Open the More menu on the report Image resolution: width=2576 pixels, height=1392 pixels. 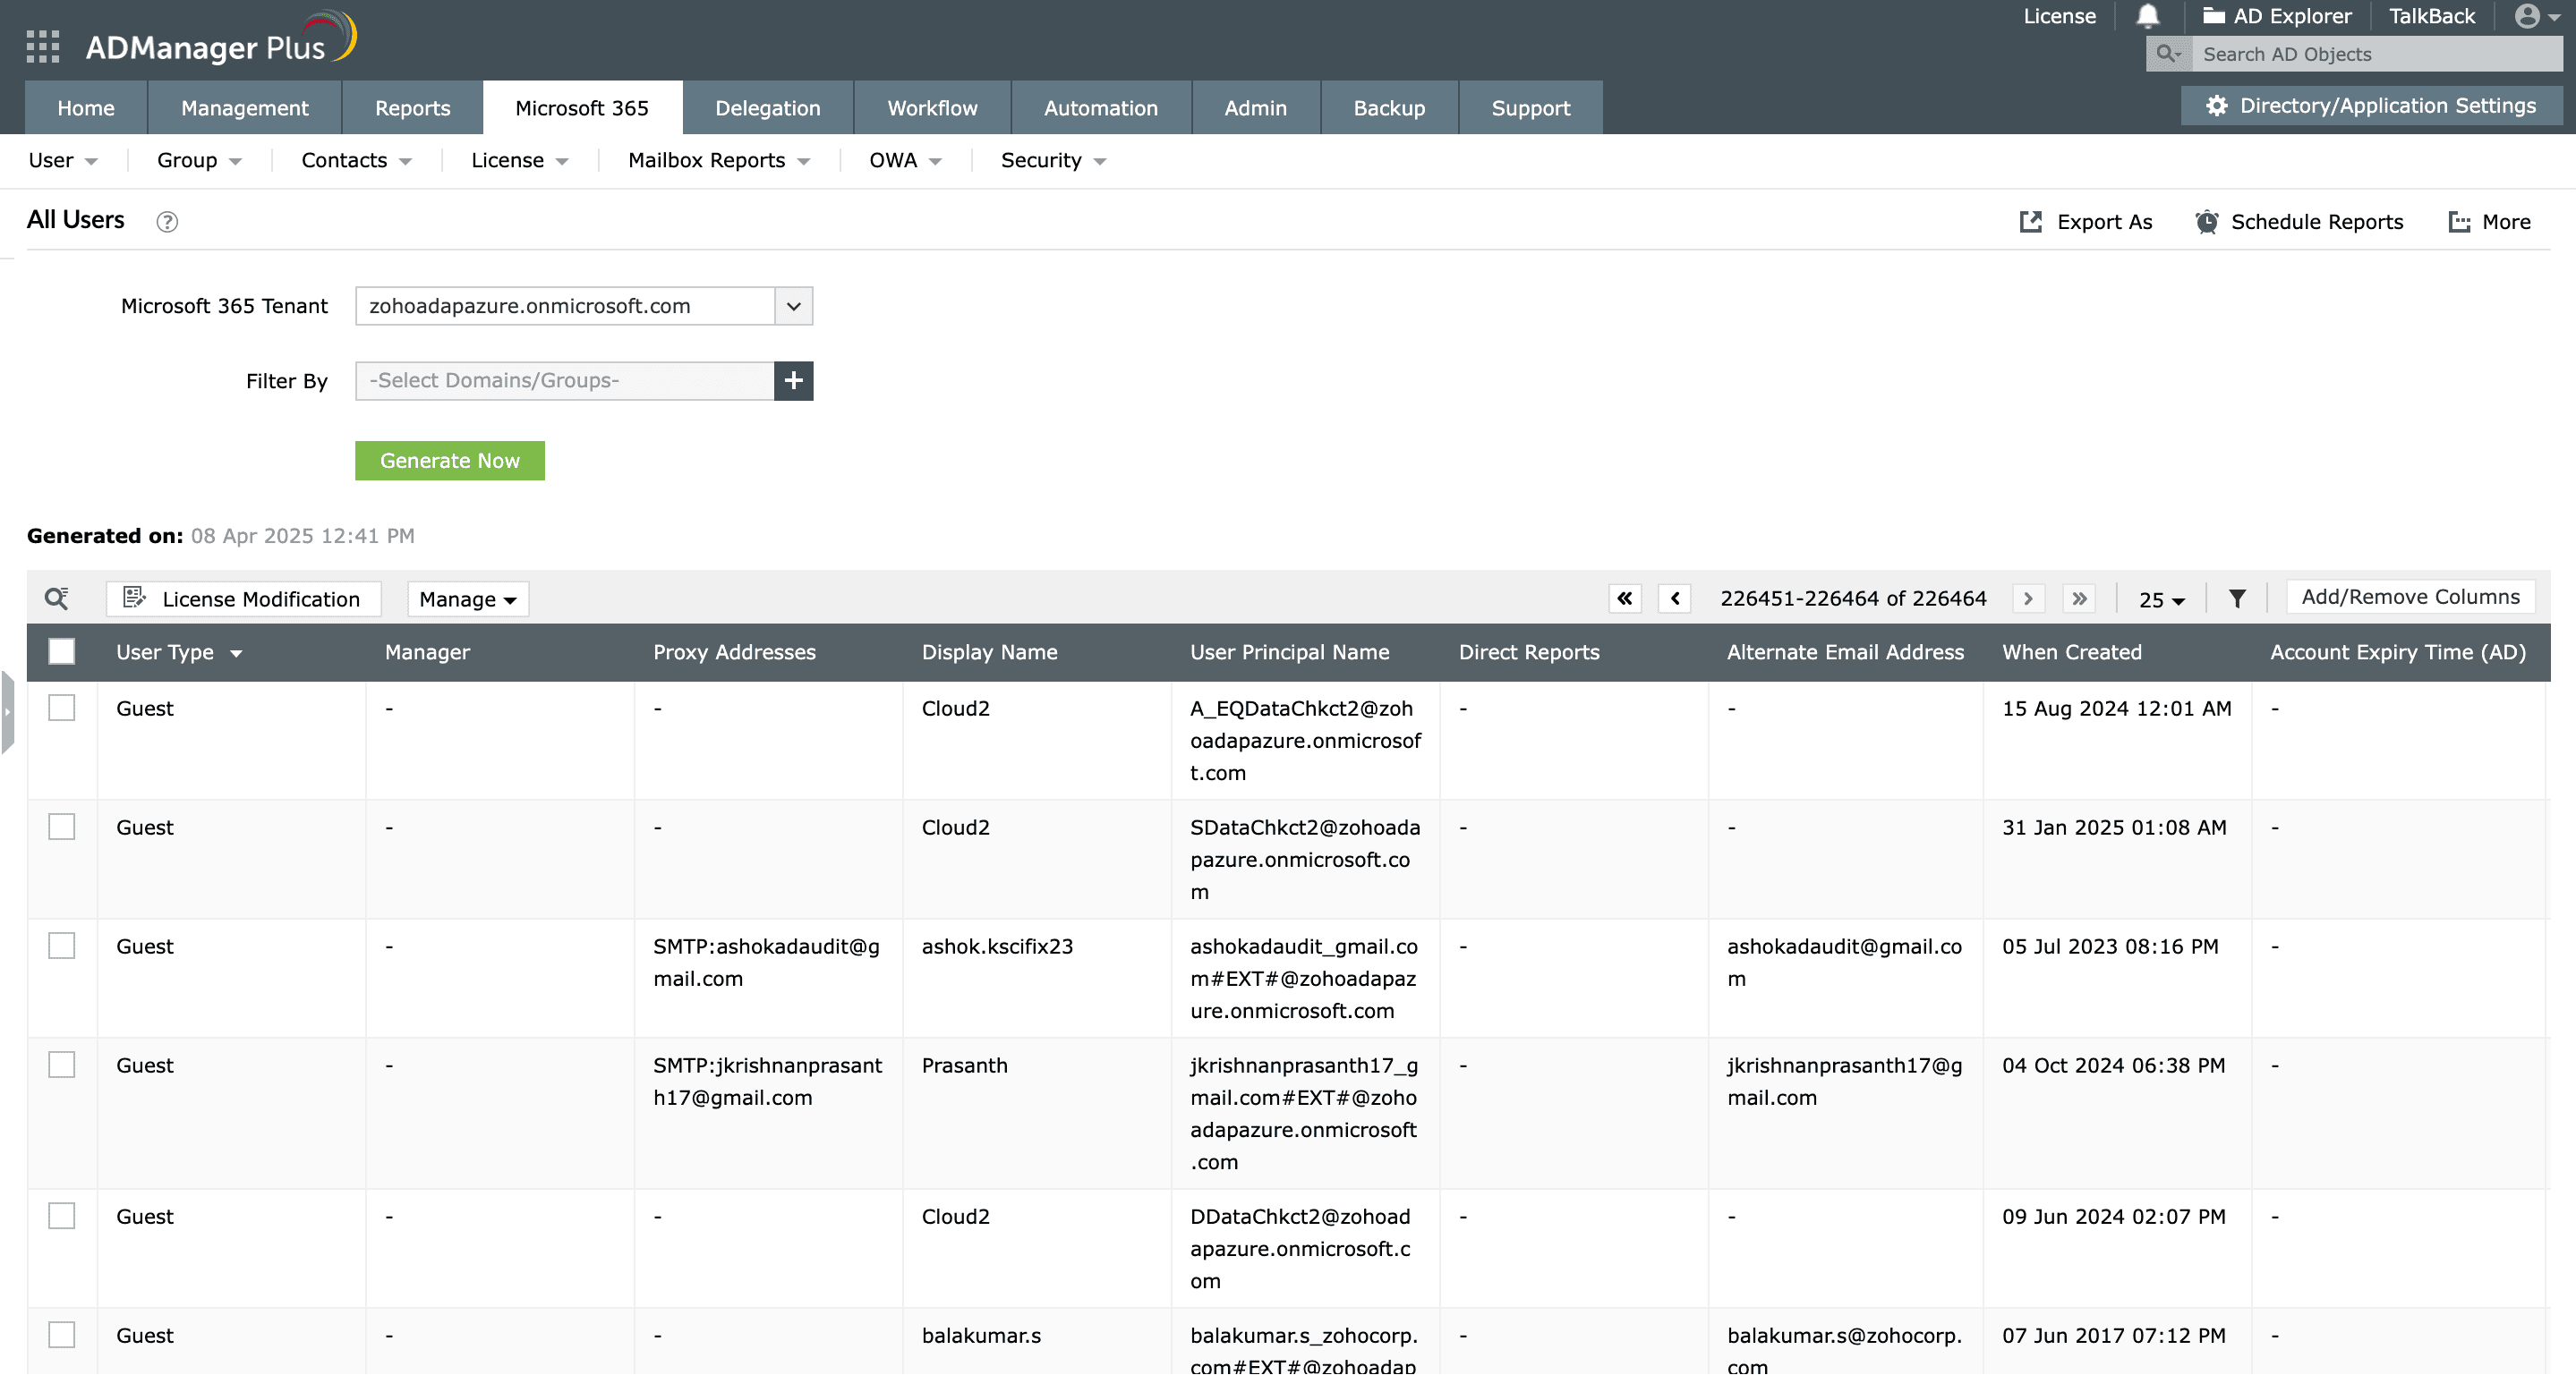coord(2489,222)
